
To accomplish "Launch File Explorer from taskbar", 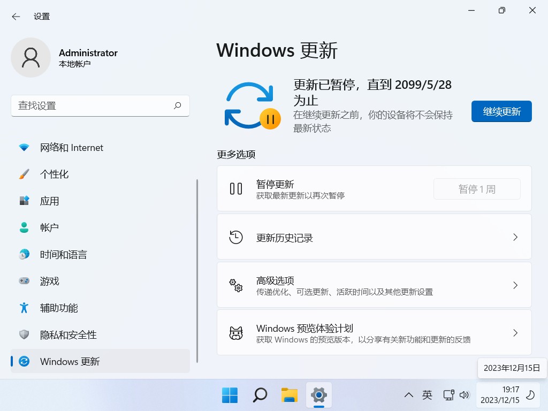I will pyautogui.click(x=290, y=395).
